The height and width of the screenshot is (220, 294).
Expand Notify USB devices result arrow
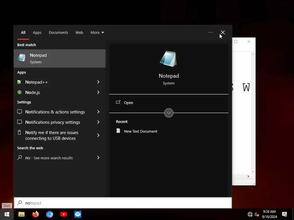(x=98, y=135)
